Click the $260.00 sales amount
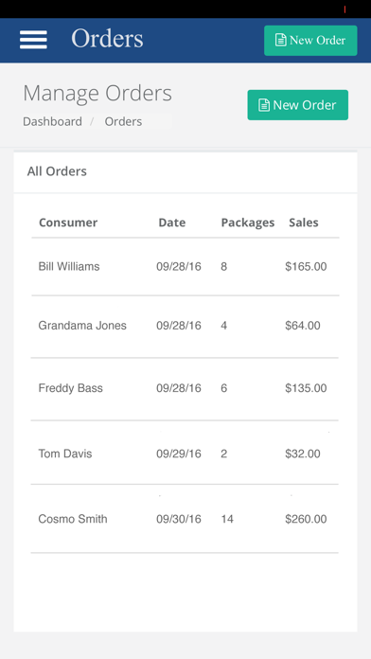This screenshot has height=659, width=371. coord(306,519)
